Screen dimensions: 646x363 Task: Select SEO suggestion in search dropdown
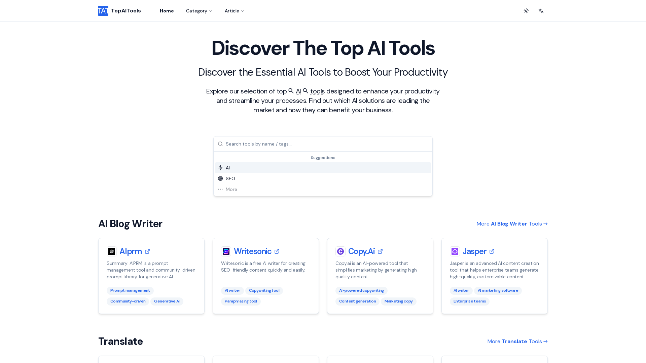[323, 178]
